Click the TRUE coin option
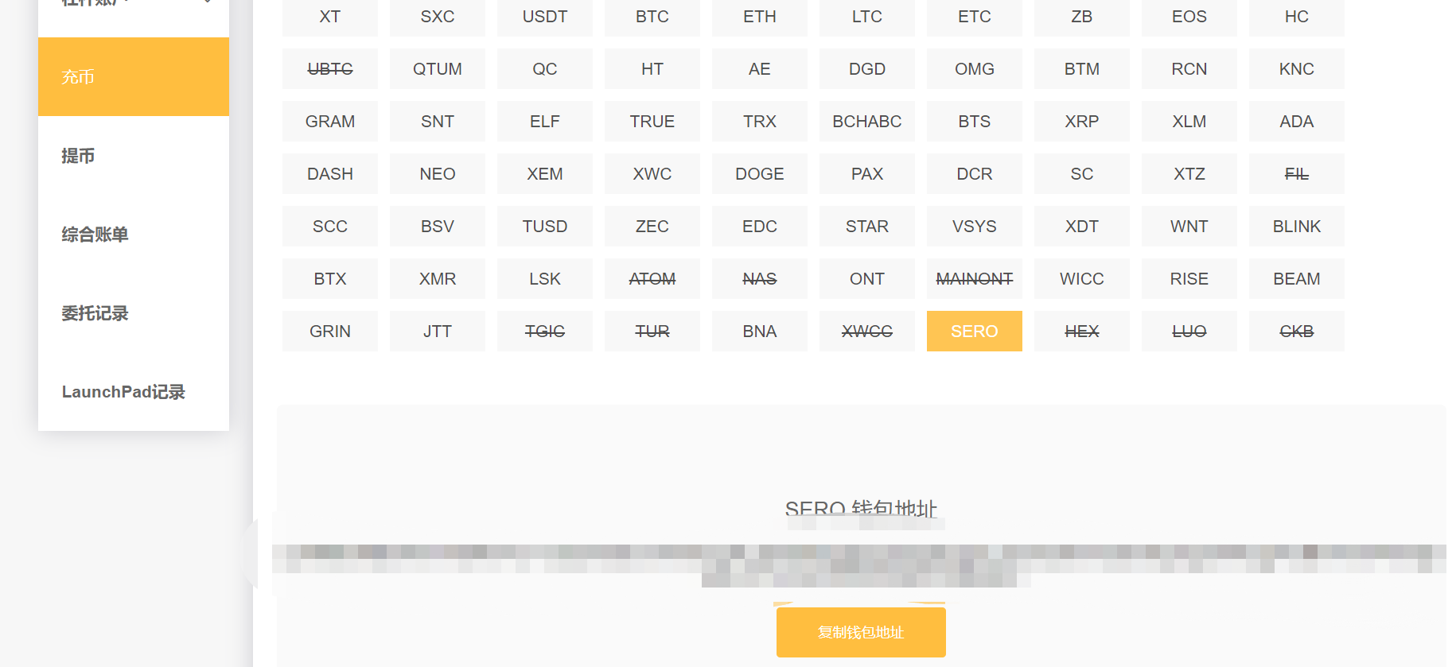The height and width of the screenshot is (667, 1456). pyautogui.click(x=652, y=122)
